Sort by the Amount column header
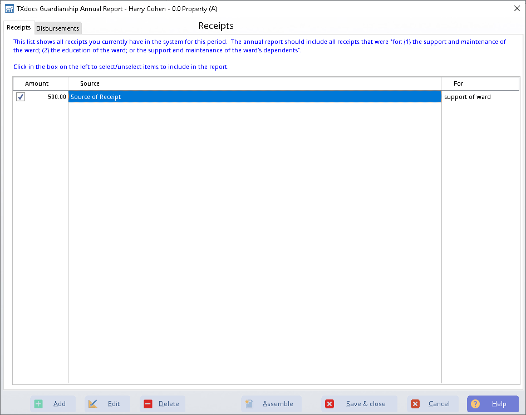 pos(37,83)
